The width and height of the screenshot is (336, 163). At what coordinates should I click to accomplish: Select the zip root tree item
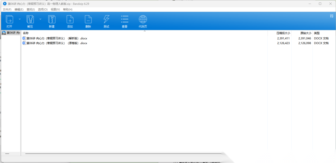pyautogui.click(x=11, y=33)
